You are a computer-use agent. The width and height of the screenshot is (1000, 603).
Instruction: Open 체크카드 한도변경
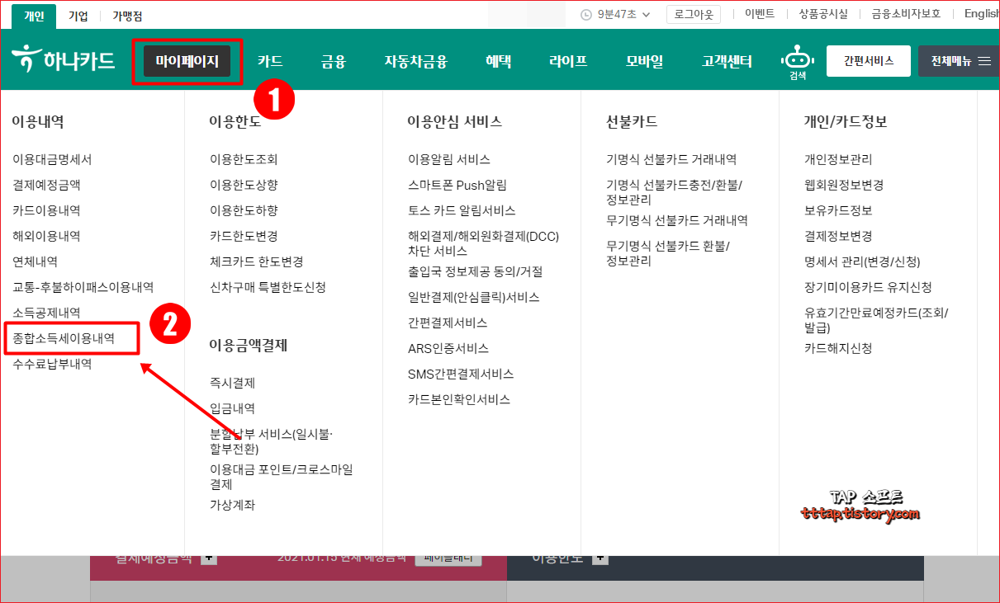click(x=257, y=261)
